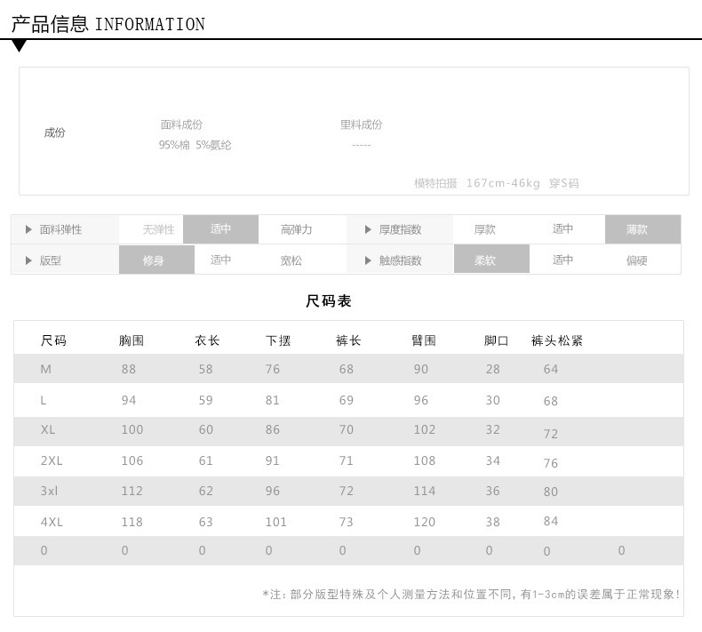Click chest value 88 in M row

(129, 369)
